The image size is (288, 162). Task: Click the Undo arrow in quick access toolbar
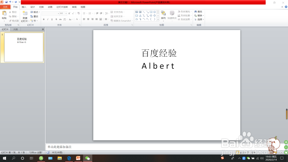coord(10,2)
